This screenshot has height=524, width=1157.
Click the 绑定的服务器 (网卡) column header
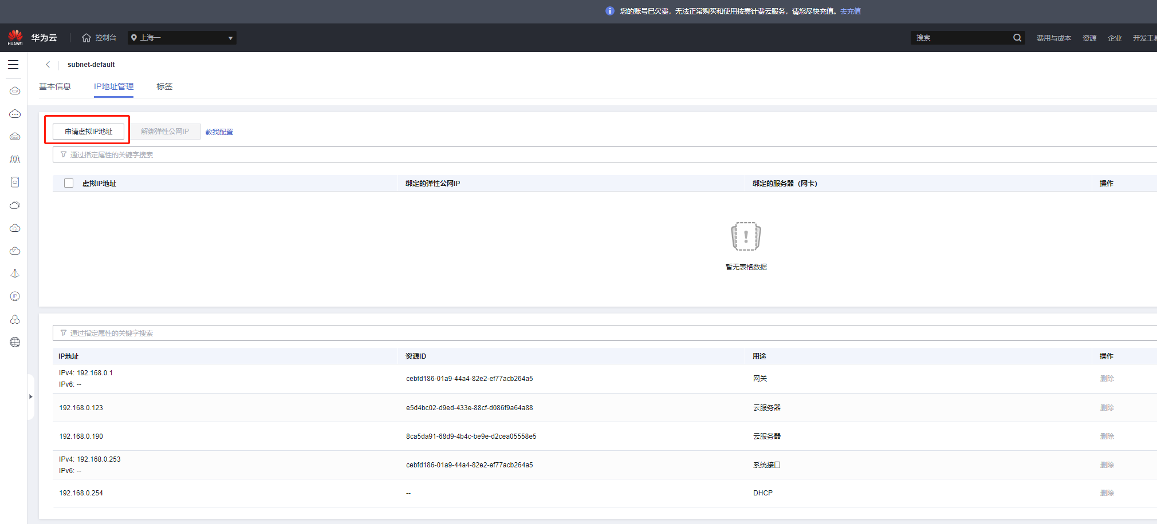click(x=785, y=184)
